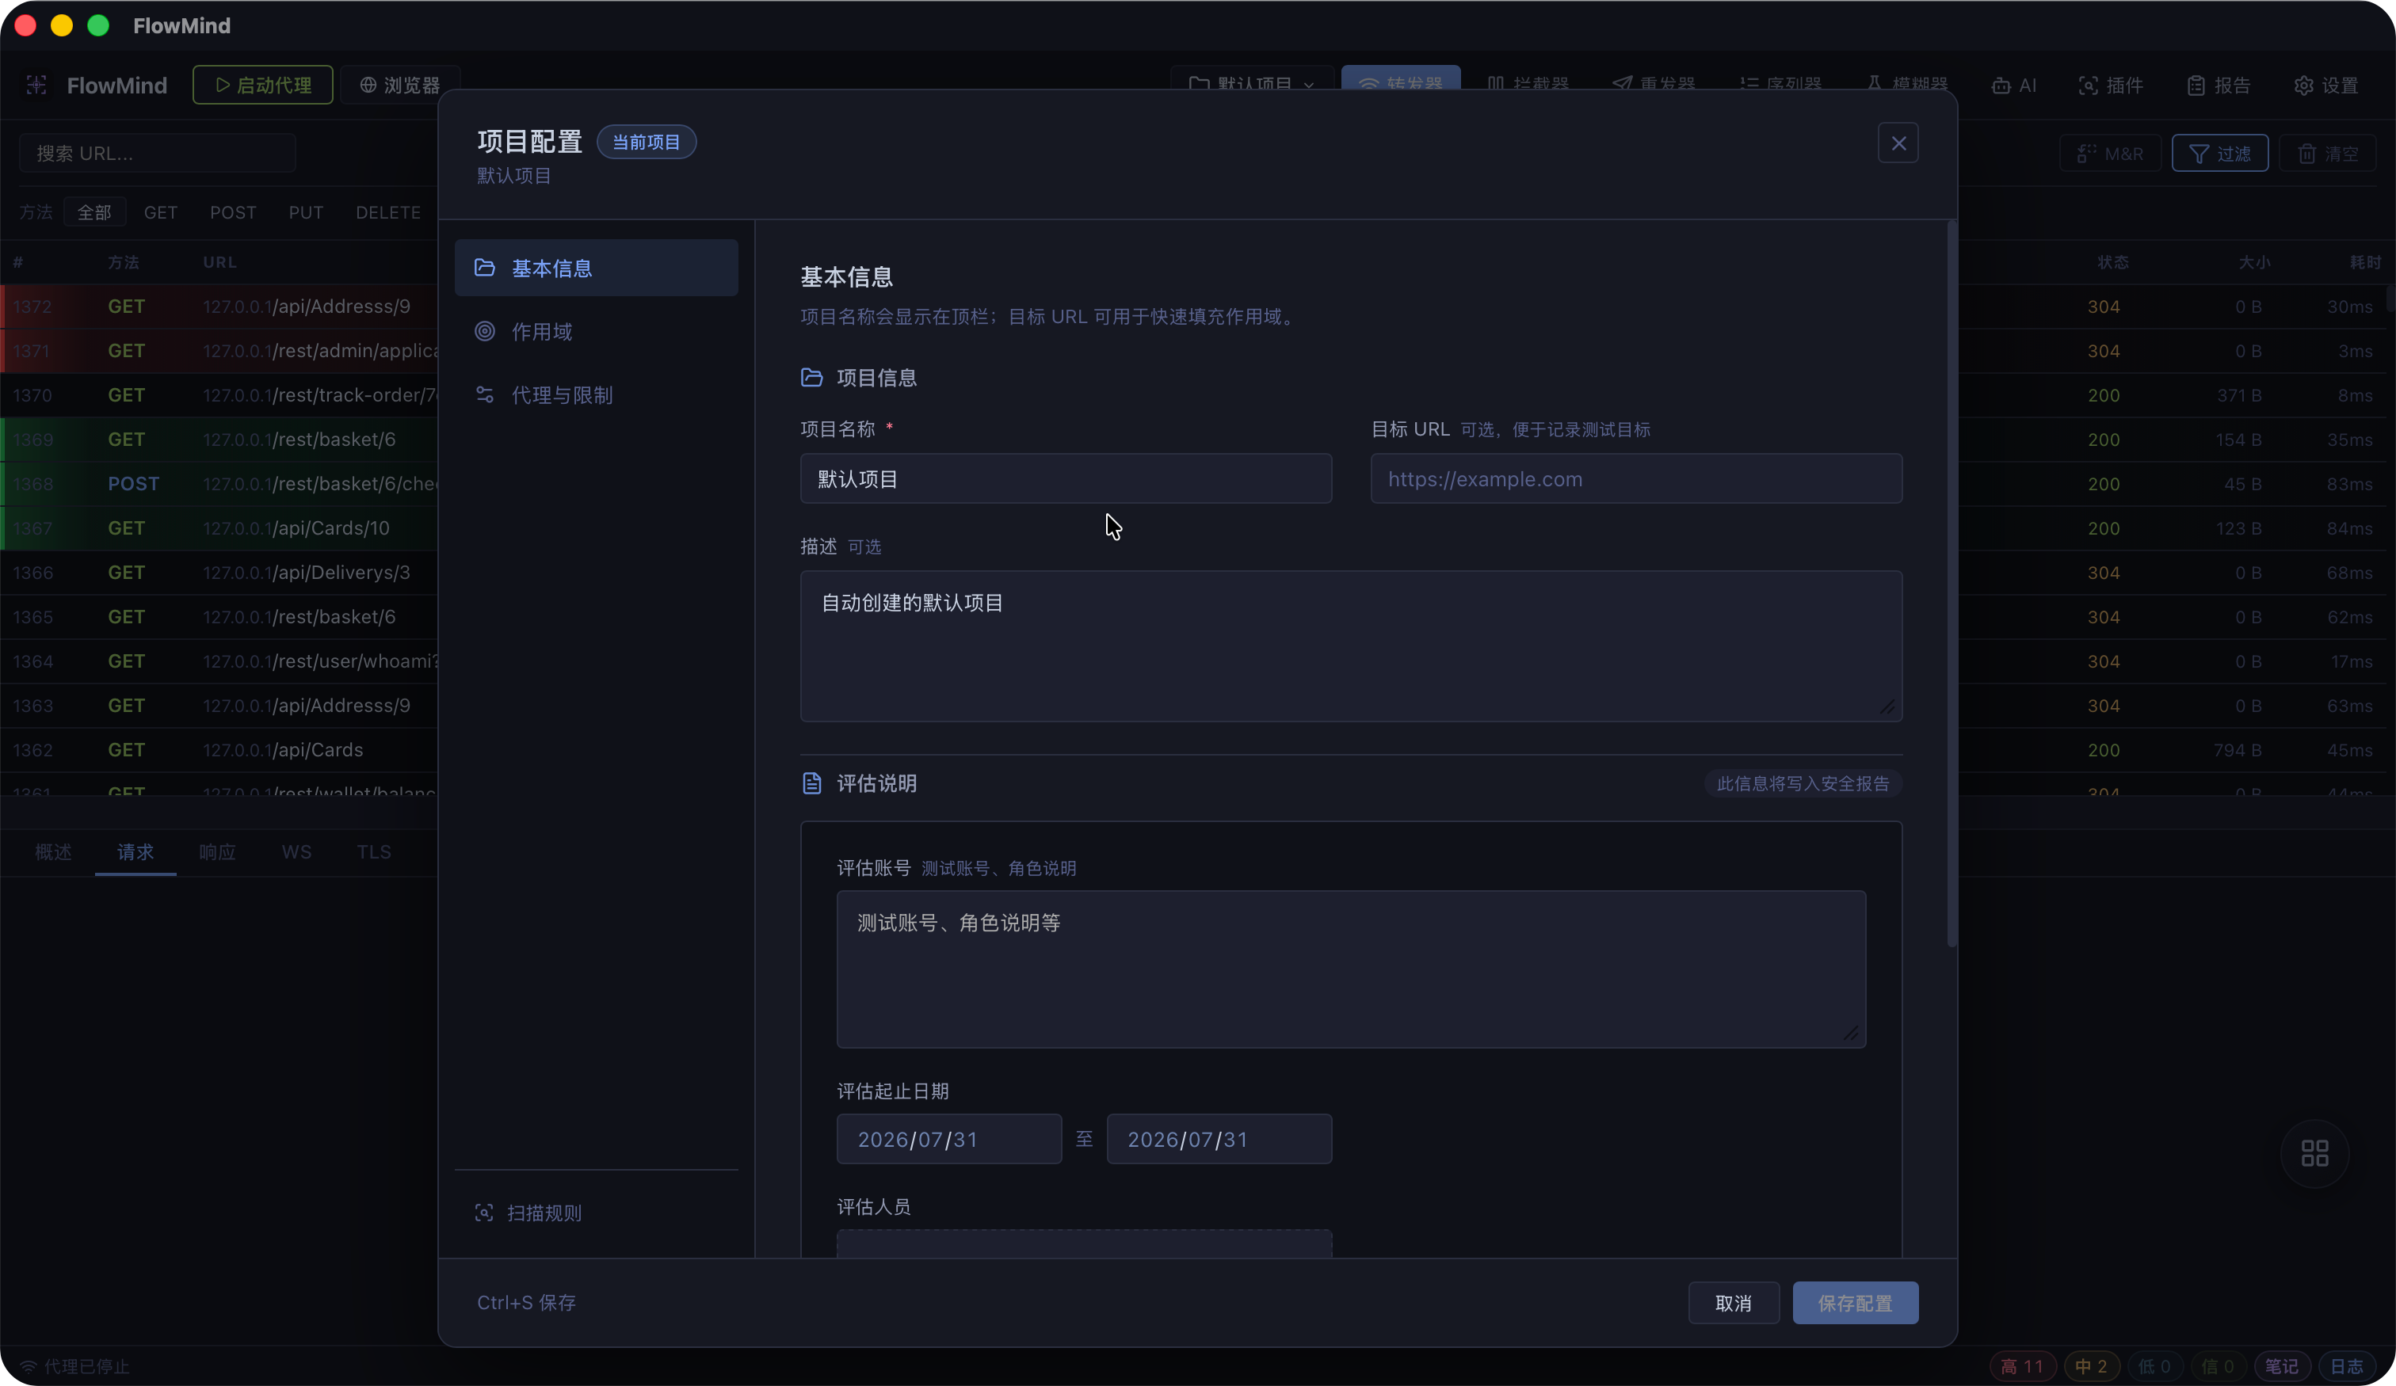Image resolution: width=2396 pixels, height=1386 pixels.
Task: Click the 描述 textarea
Action: [1351, 646]
